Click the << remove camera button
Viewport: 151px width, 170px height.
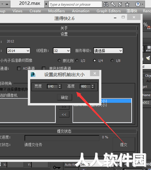64,114
